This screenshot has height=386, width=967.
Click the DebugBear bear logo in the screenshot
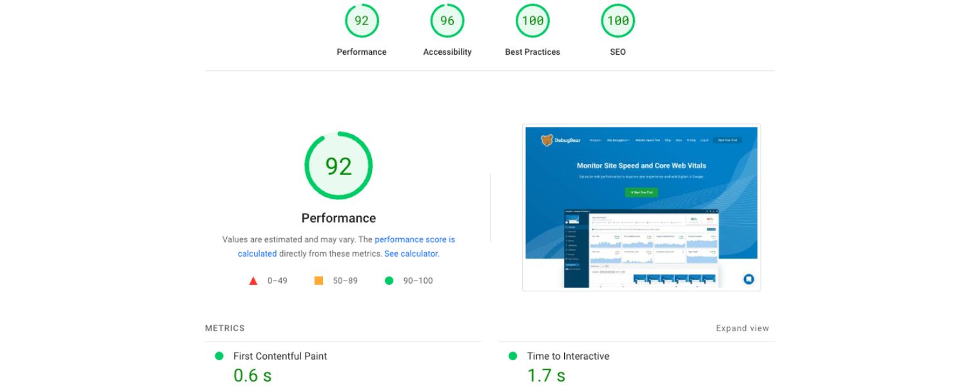pos(547,140)
